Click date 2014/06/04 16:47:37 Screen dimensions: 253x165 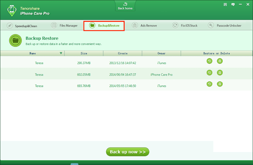coord(123,75)
